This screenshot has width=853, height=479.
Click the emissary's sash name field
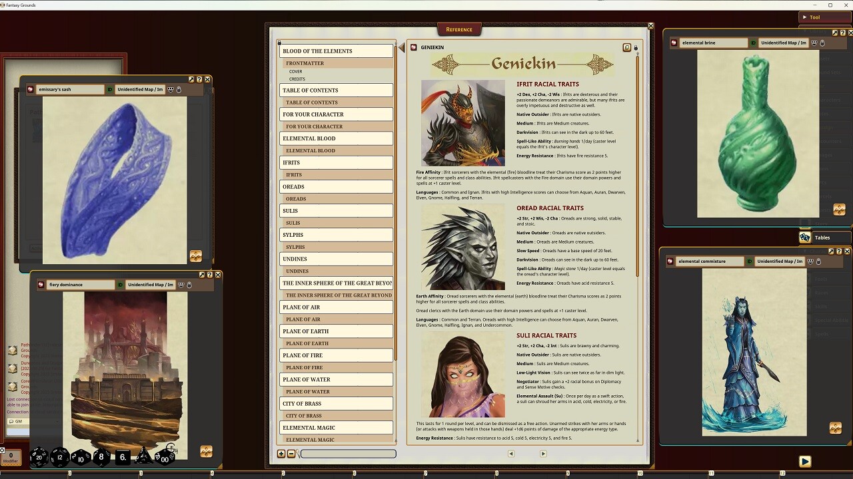pyautogui.click(x=71, y=89)
